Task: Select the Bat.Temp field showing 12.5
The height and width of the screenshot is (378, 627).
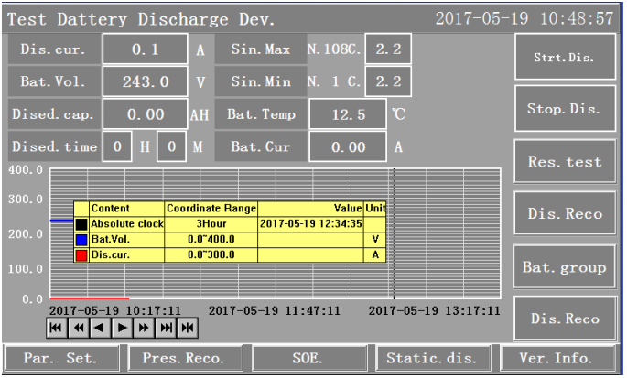Action: pyautogui.click(x=346, y=114)
